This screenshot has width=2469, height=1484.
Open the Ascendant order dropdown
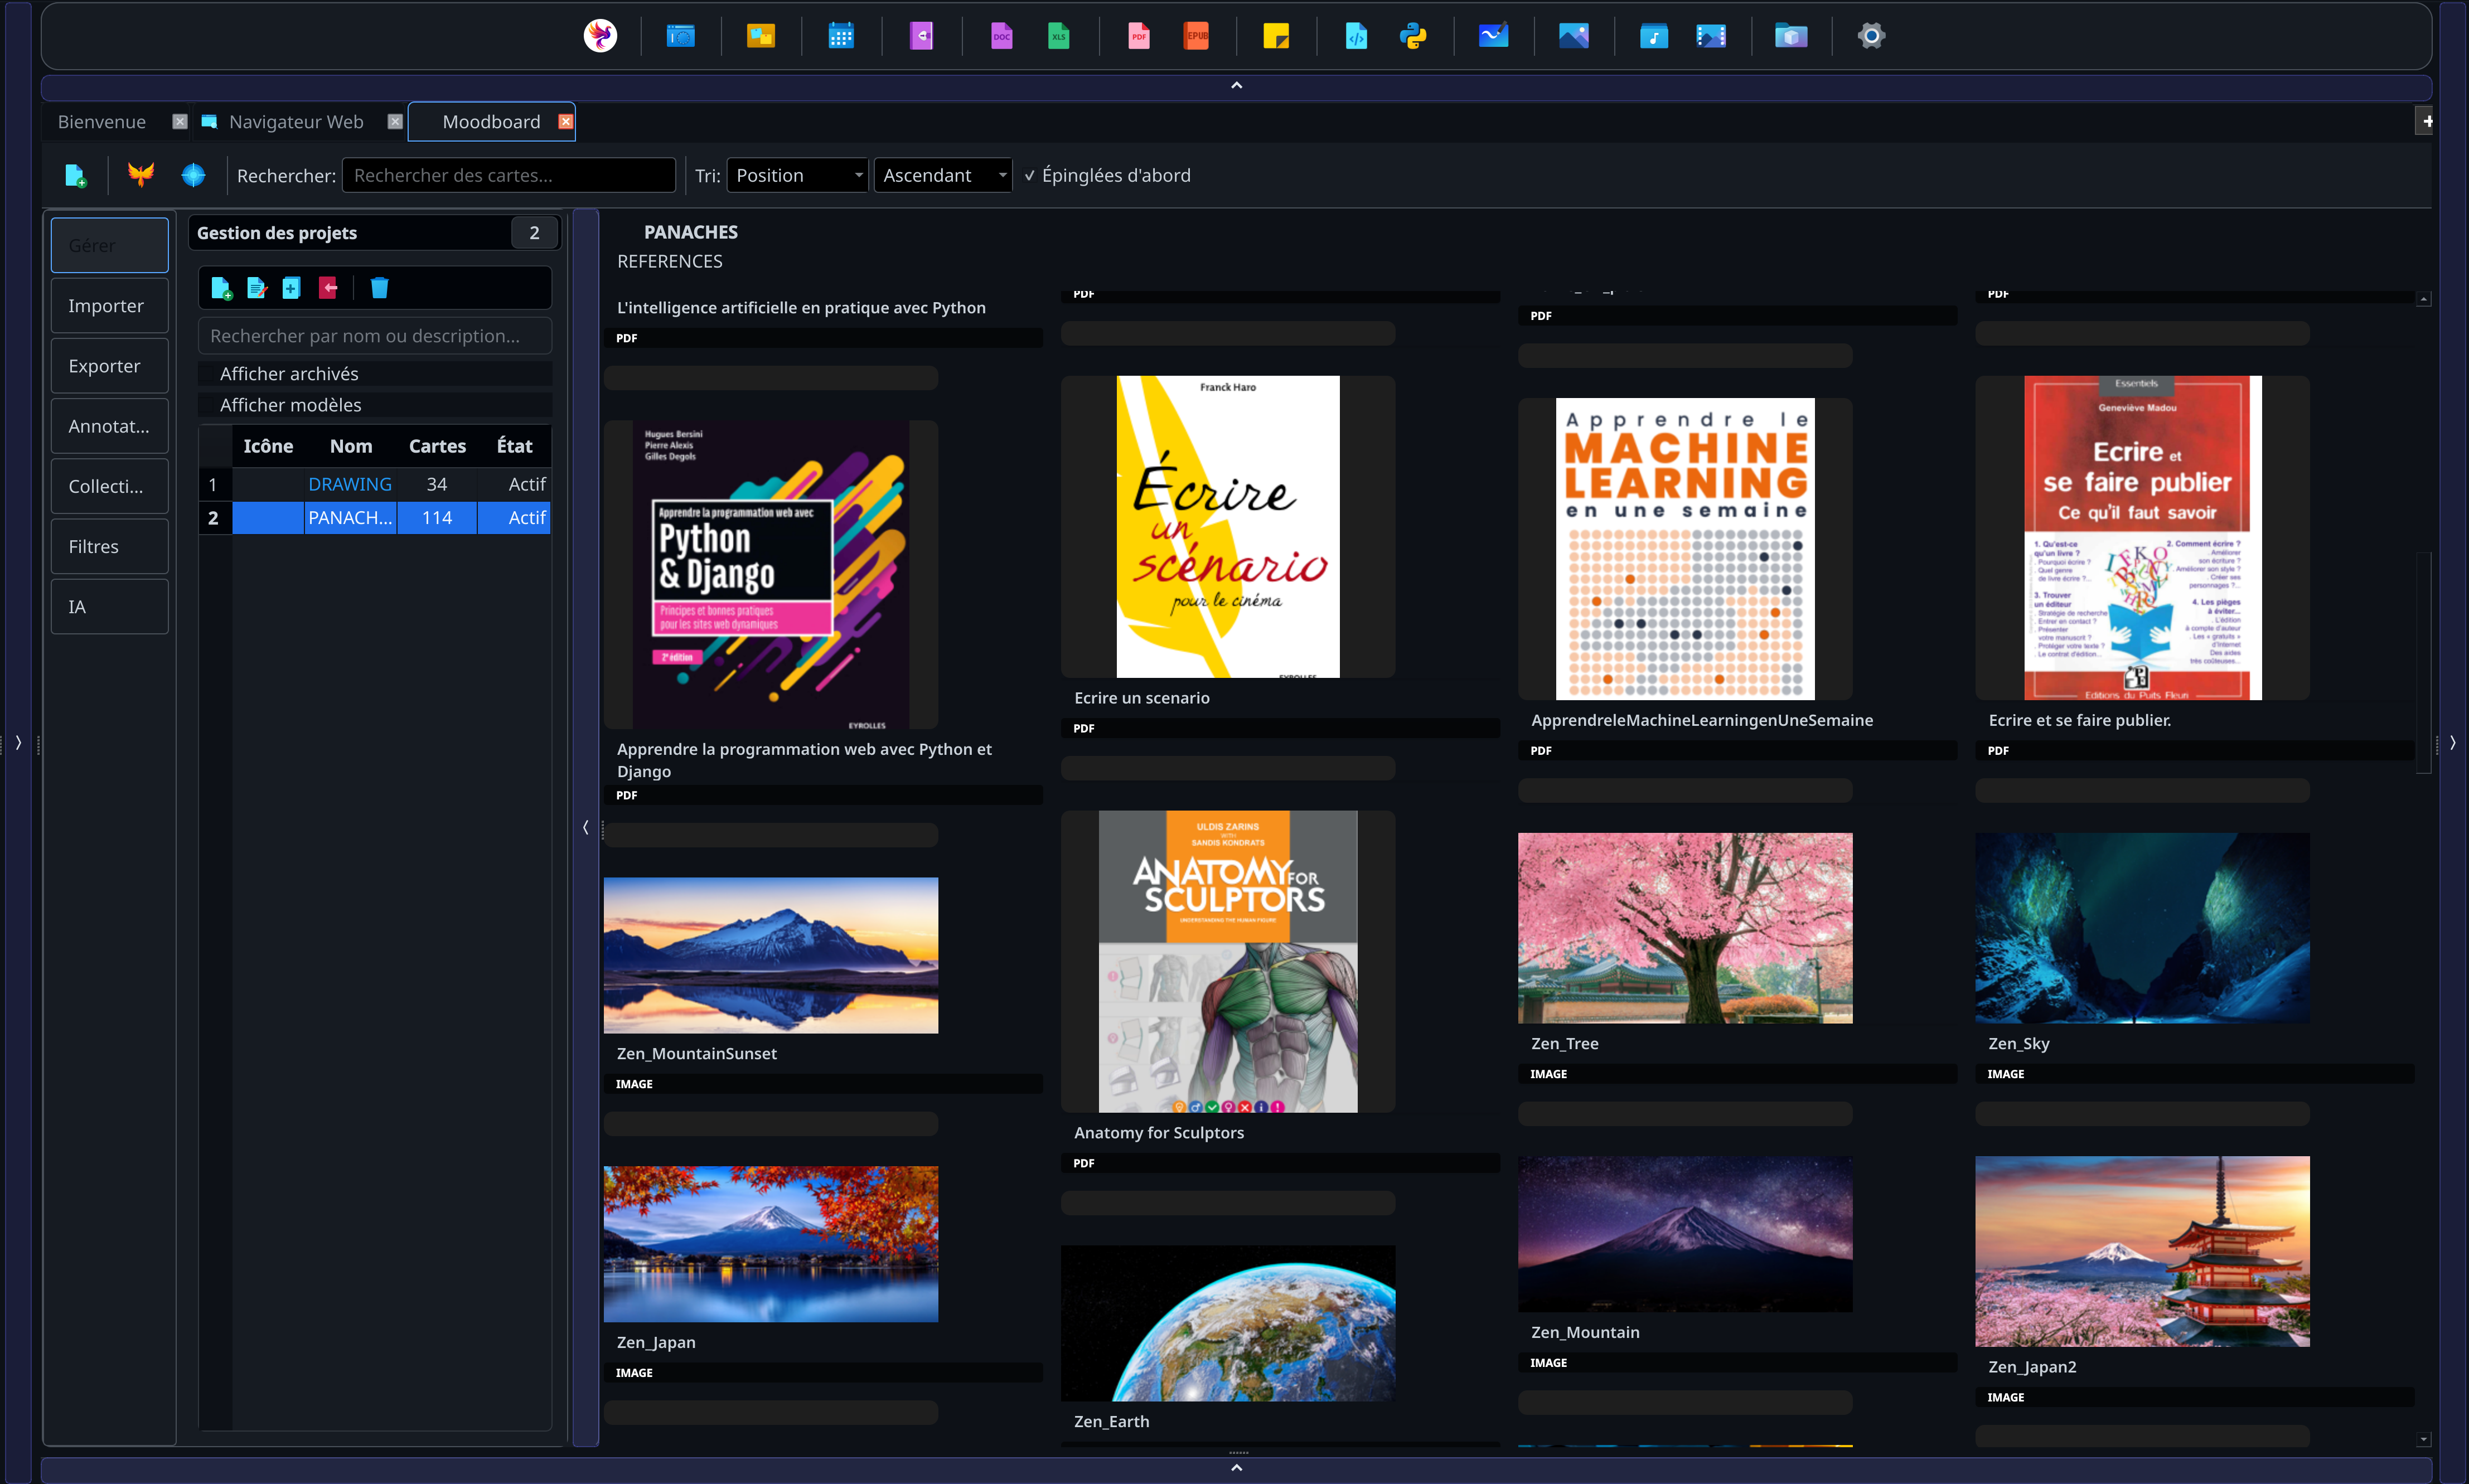coord(943,175)
